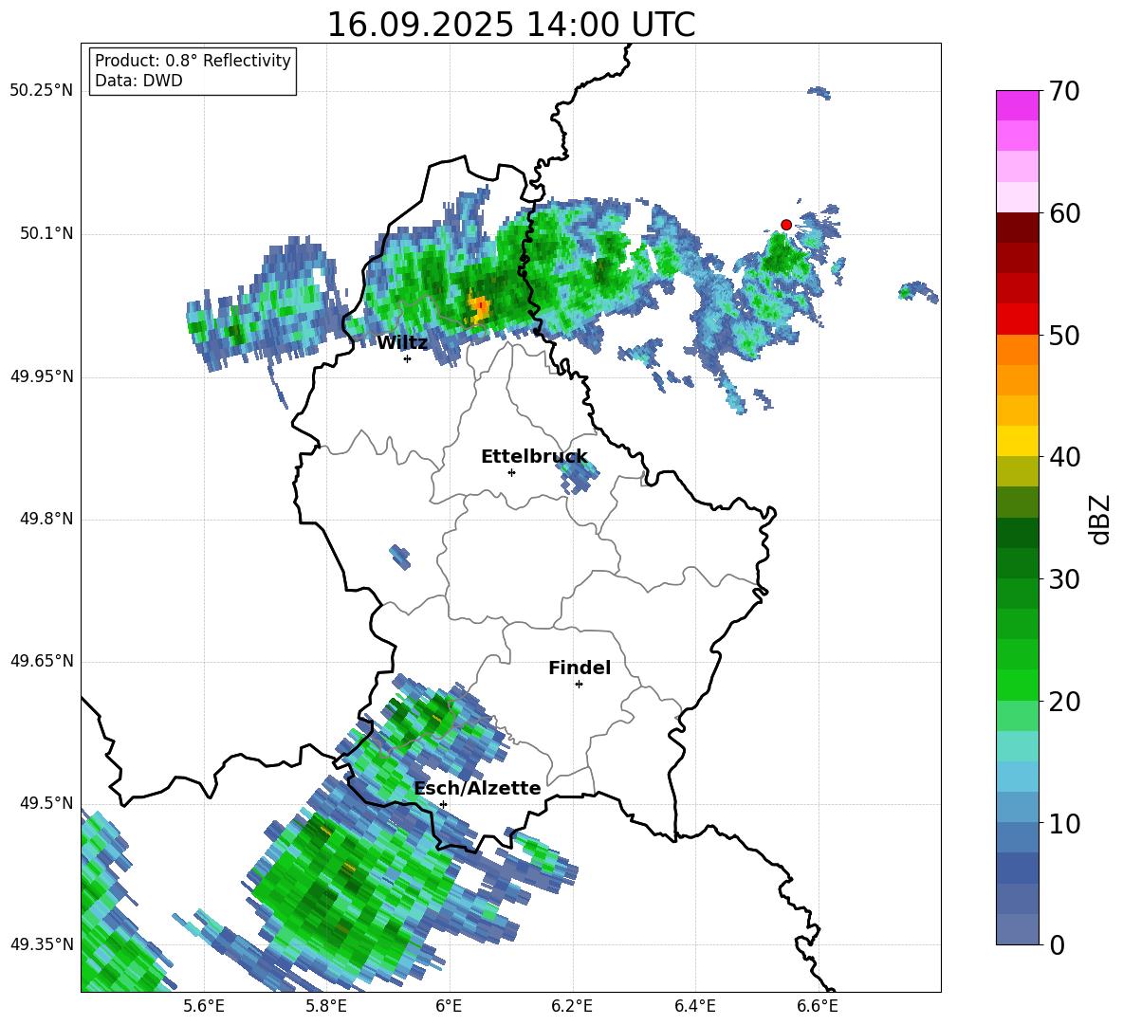Image resolution: width=1123 pixels, height=1025 pixels.
Task: Click the orange-red storm core northeast of Wiltz
Action: pos(478,308)
